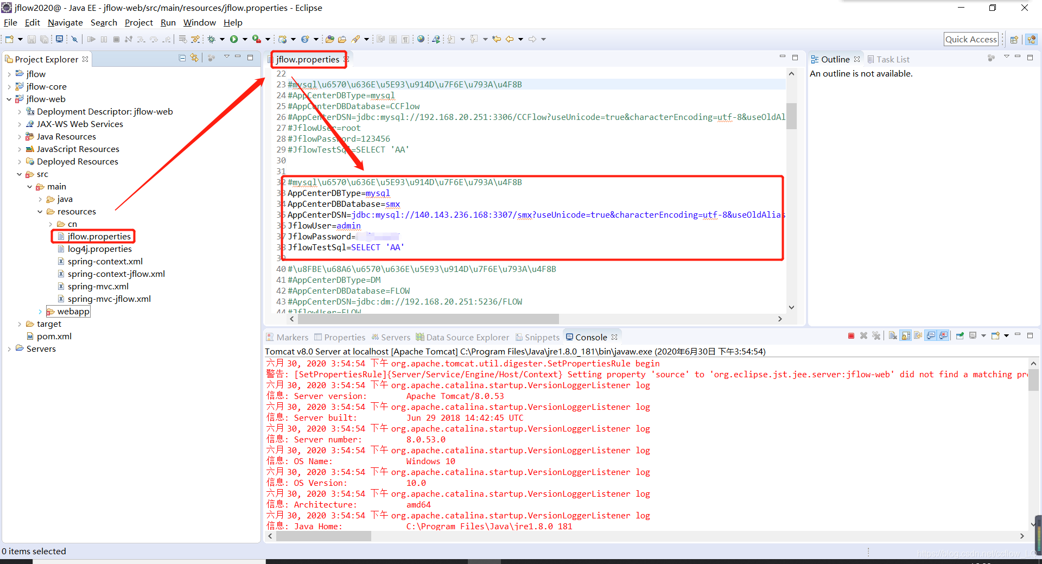The image size is (1042, 564).
Task: Click the Save toolbar icon
Action: [x=31, y=39]
